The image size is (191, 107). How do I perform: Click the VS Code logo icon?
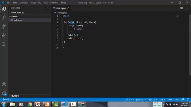3,3
